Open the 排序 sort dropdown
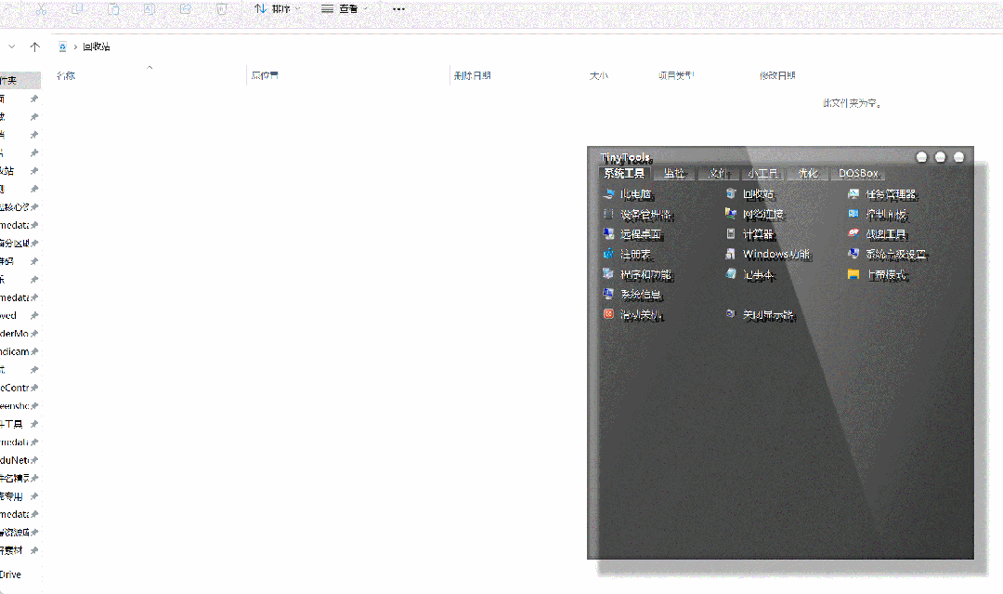This screenshot has width=1003, height=594. click(277, 9)
